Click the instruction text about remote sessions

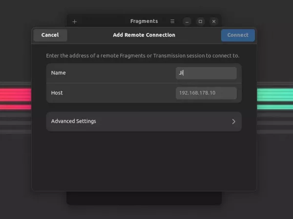[x=143, y=56]
